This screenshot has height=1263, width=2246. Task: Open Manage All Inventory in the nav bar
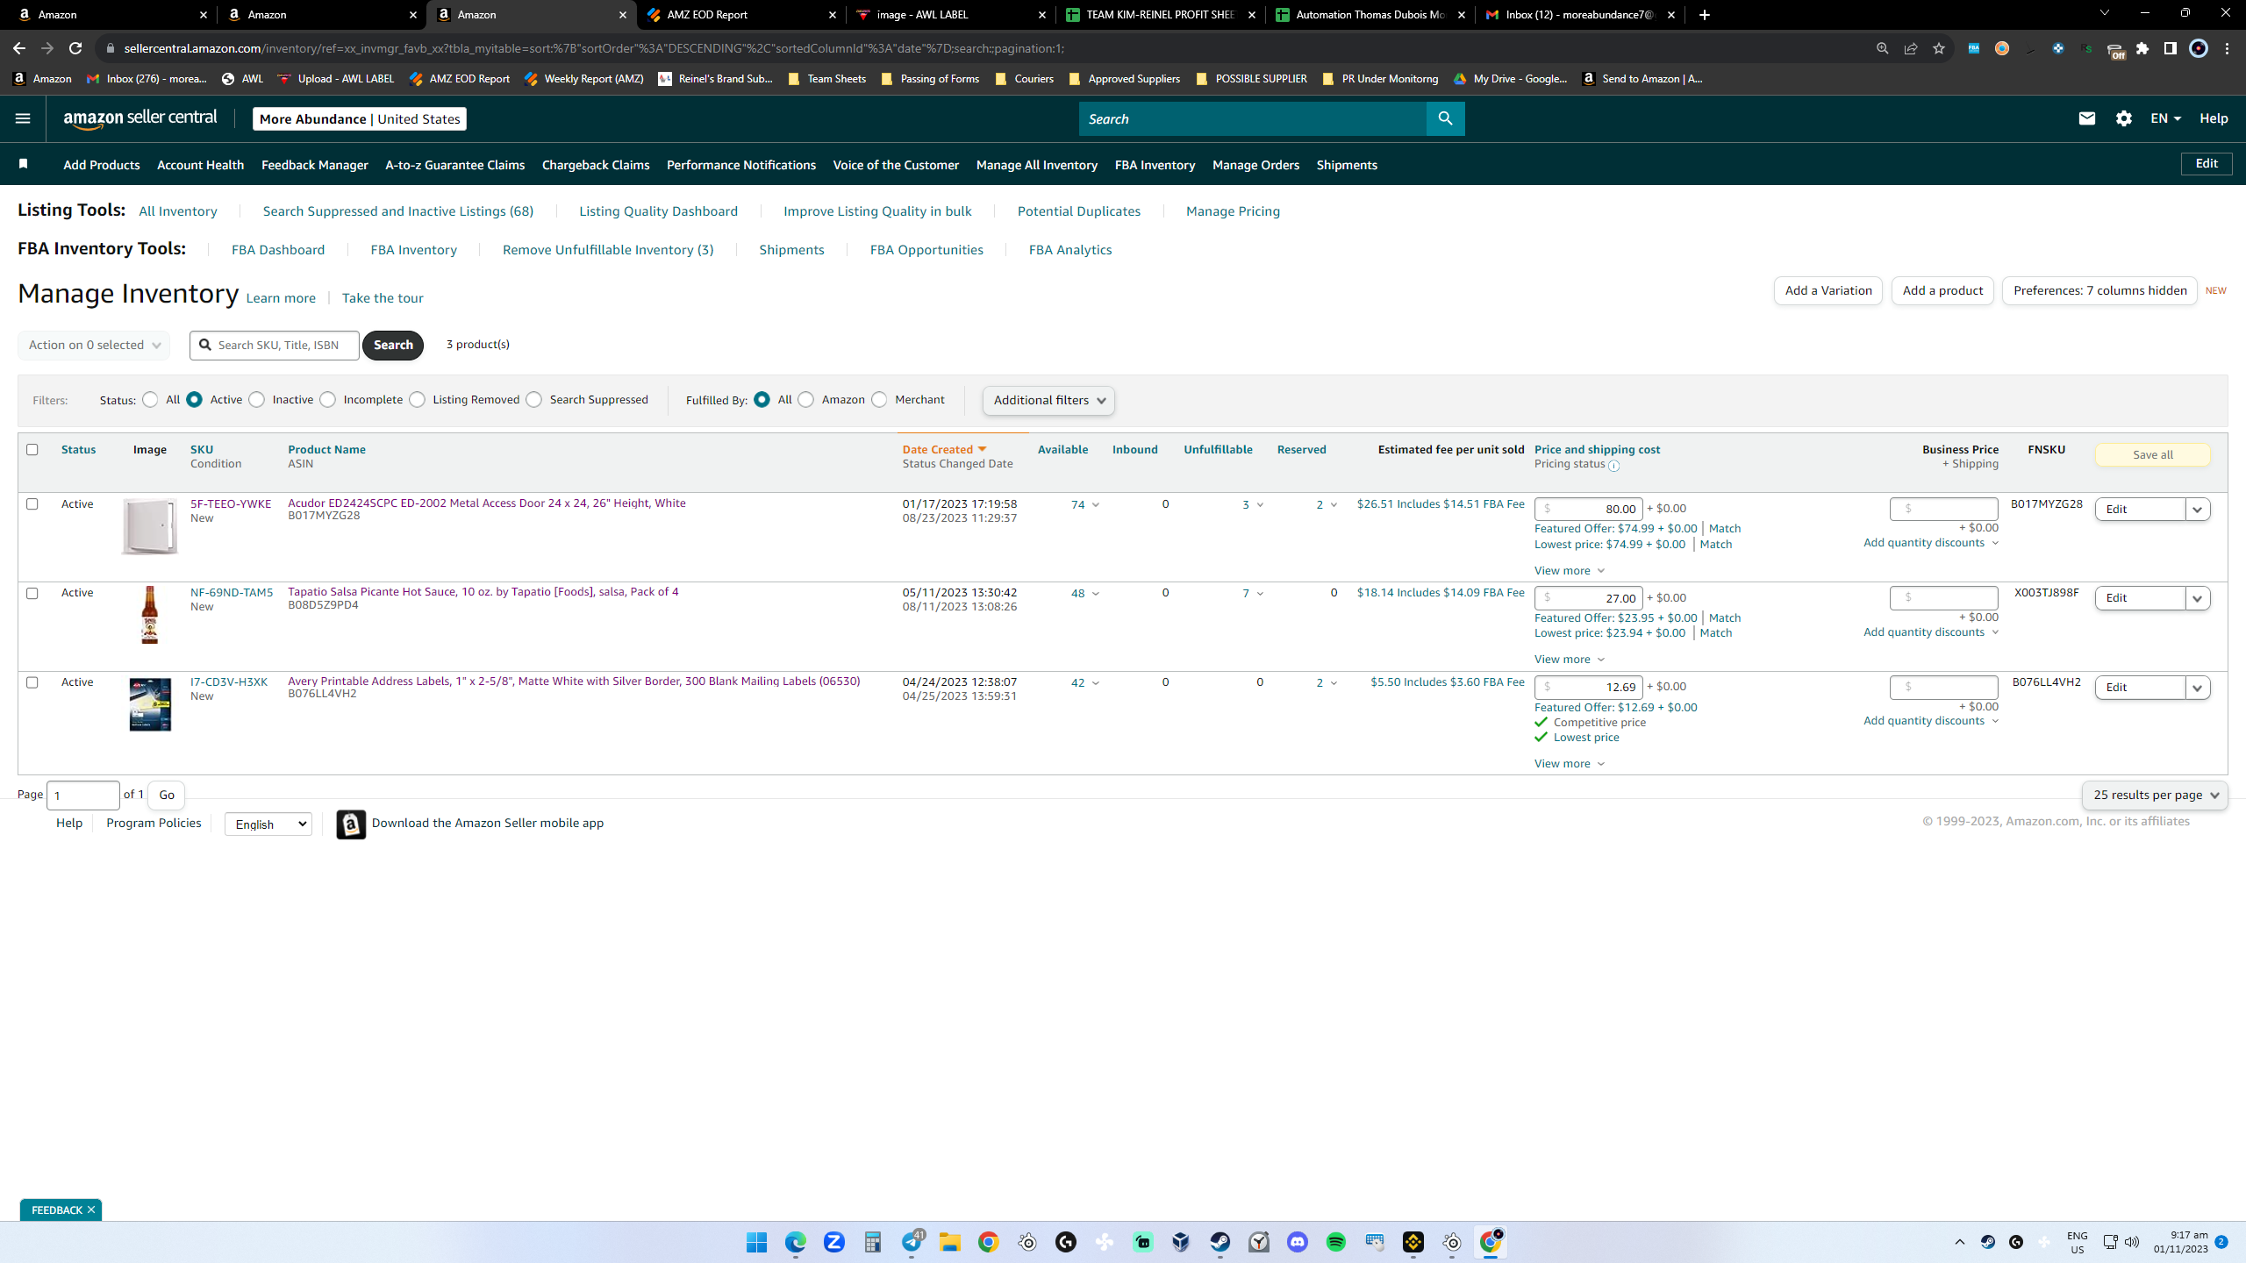click(x=1036, y=165)
